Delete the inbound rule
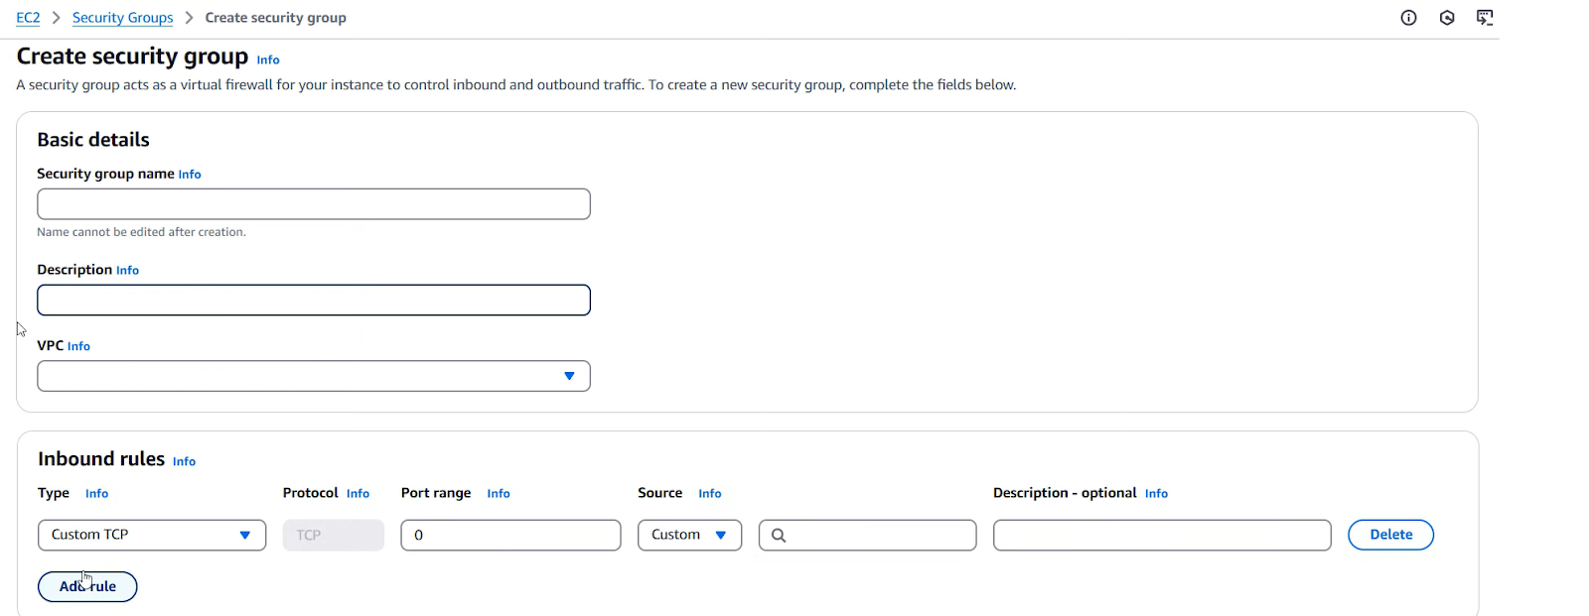This screenshot has height=616, width=1589. 1390,535
